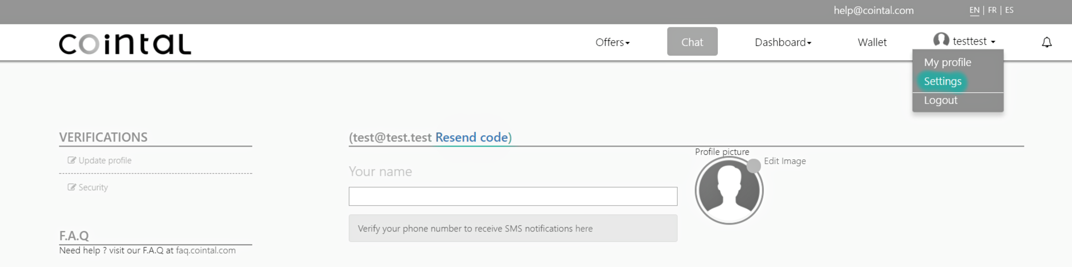The image size is (1072, 267).
Task: Click the Cointal logo
Action: (x=125, y=44)
